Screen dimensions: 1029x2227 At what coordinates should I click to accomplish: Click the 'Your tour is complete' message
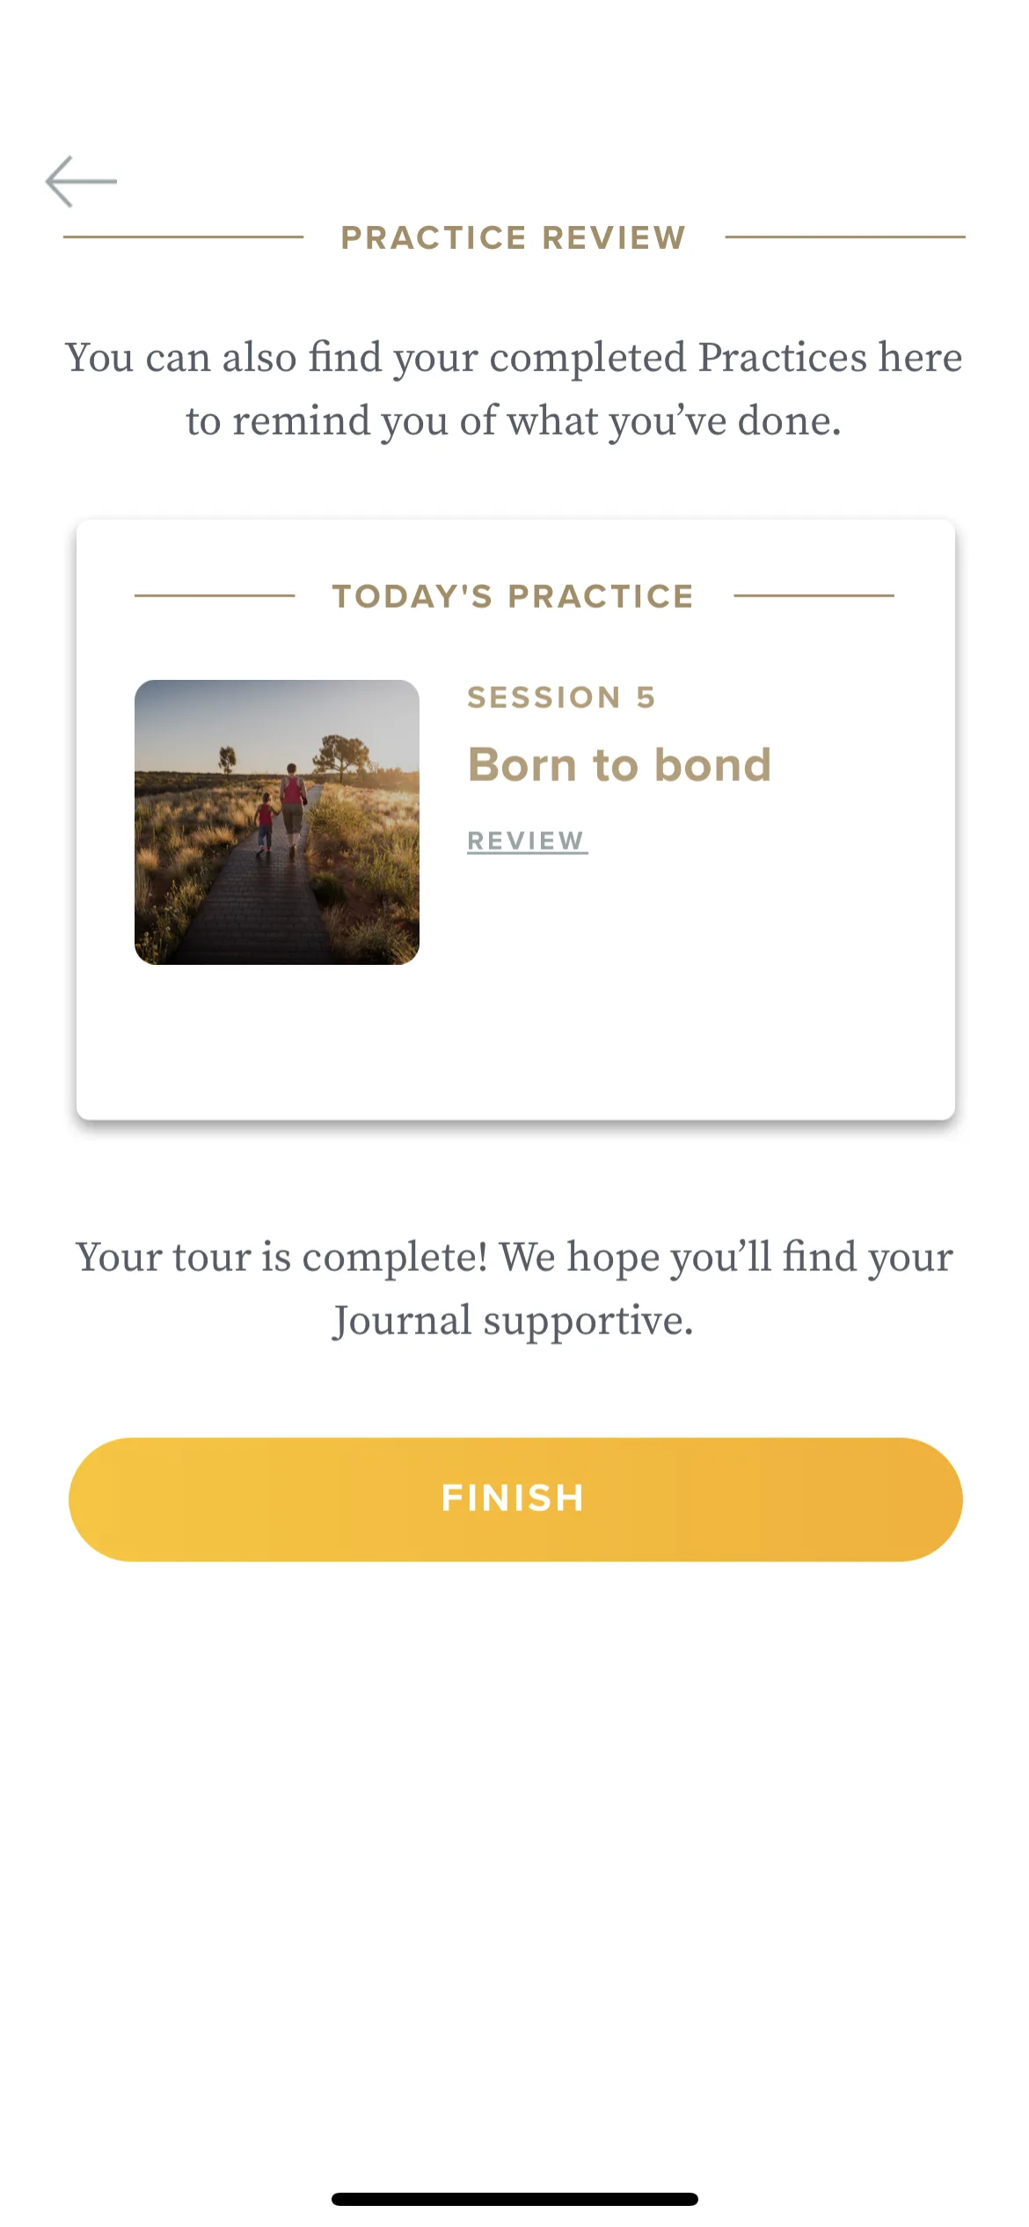[514, 1289]
